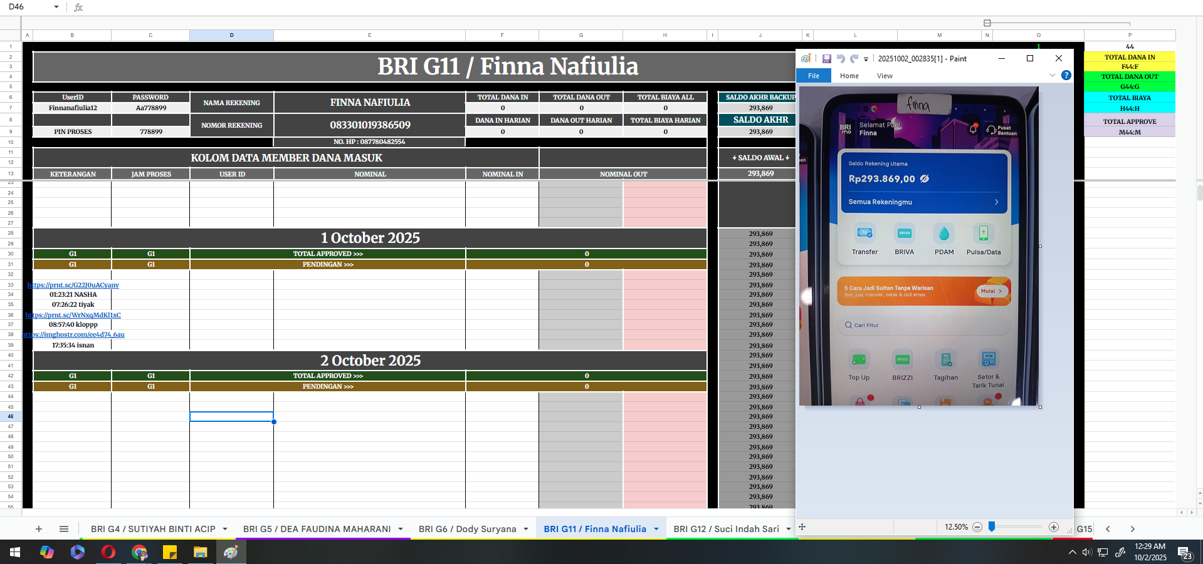This screenshot has height=564, width=1203.
Task: Expand BRI G6 sheet tab dropdown arrow
Action: point(526,529)
